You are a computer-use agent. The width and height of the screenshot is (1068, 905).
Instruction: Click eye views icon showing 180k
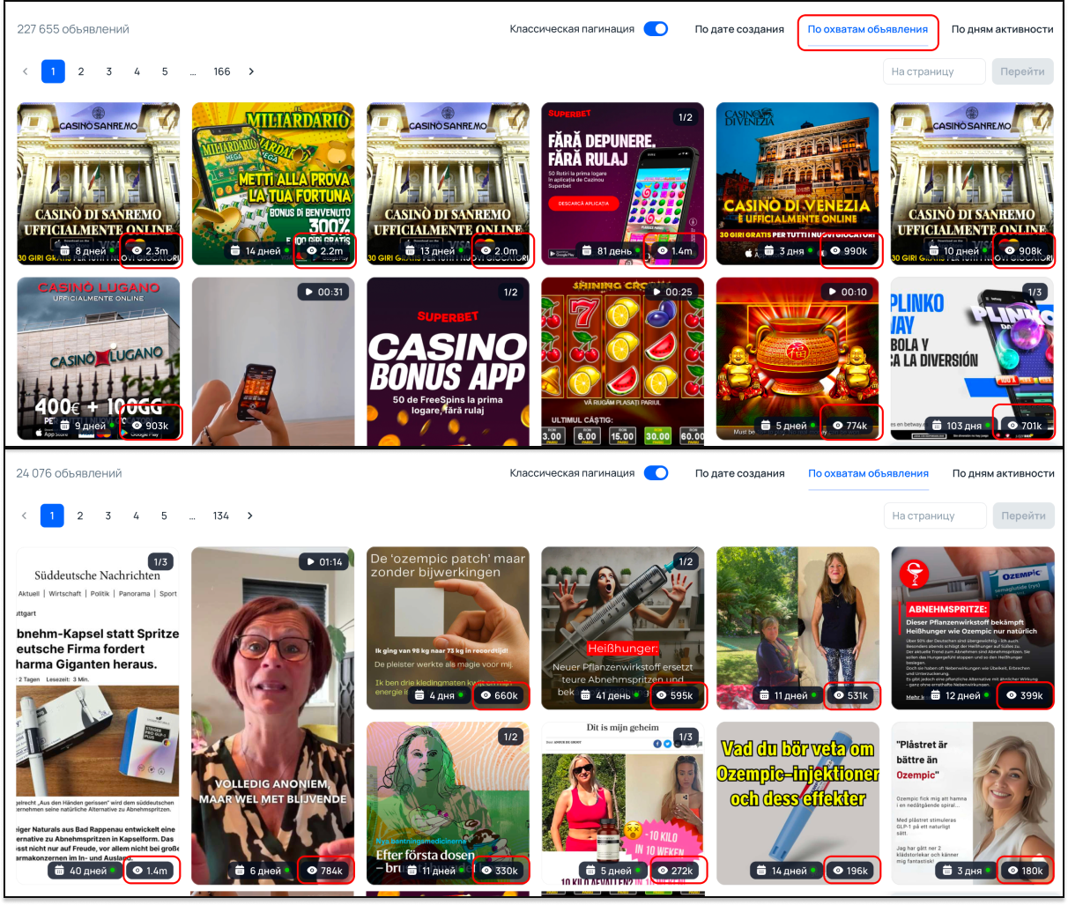(x=1012, y=871)
